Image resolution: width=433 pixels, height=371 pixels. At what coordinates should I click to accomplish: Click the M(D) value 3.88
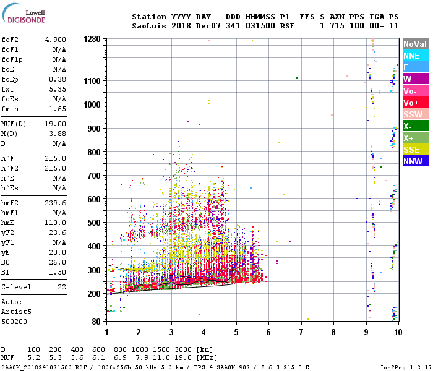coord(58,134)
